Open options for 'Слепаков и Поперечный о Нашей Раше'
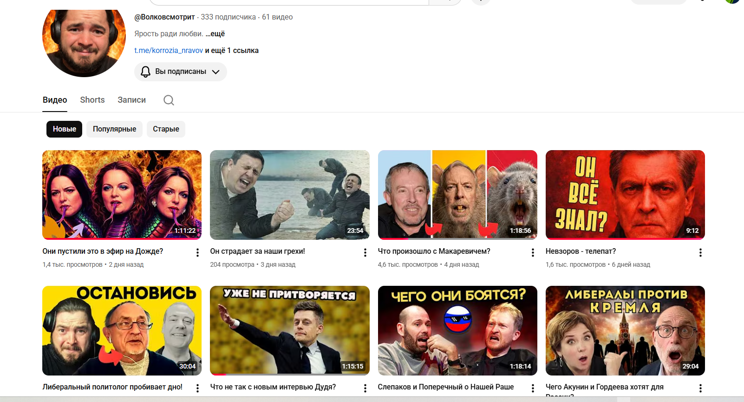 tap(533, 388)
